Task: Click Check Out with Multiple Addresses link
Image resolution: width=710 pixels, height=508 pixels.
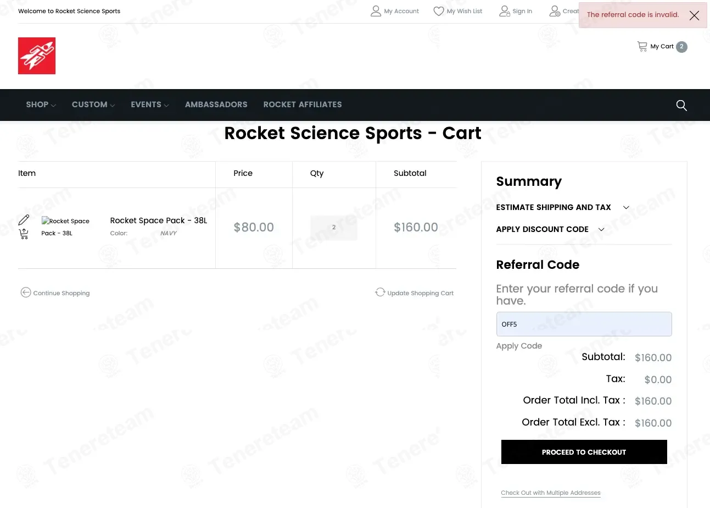Action: coord(551,493)
